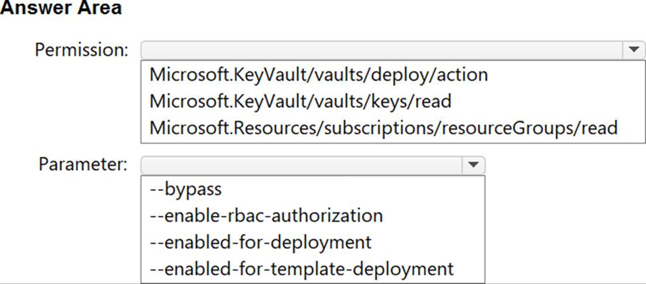Select the --bypass parameter
Viewport: 646px width, 284px height.
(186, 189)
